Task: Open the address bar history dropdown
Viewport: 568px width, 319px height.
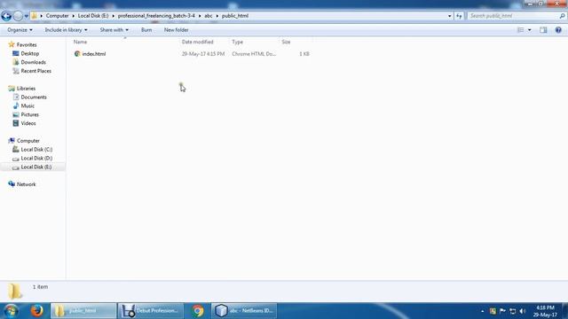Action: click(450, 16)
